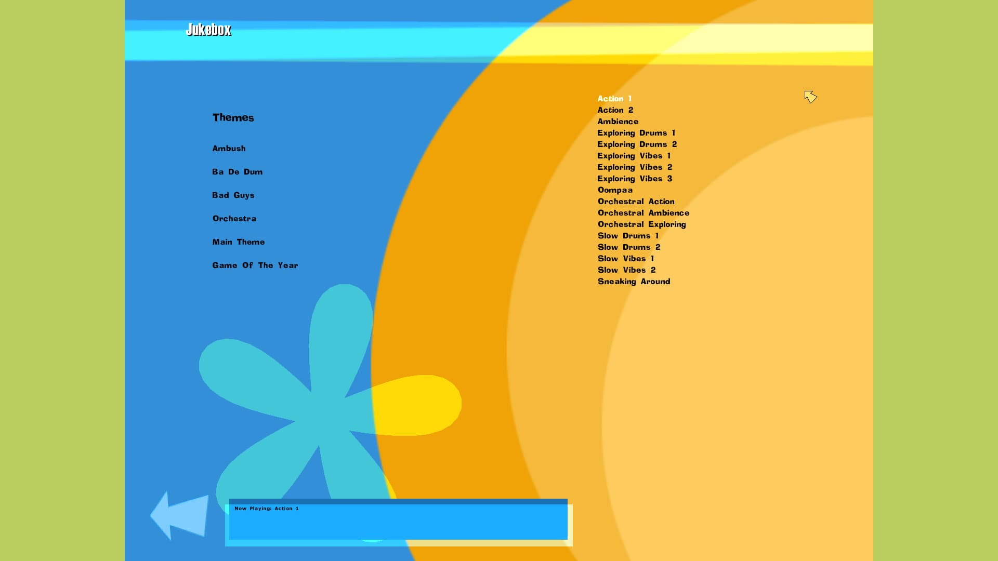998x561 pixels.
Task: Play the Slow Vibes 2 track
Action: [626, 270]
